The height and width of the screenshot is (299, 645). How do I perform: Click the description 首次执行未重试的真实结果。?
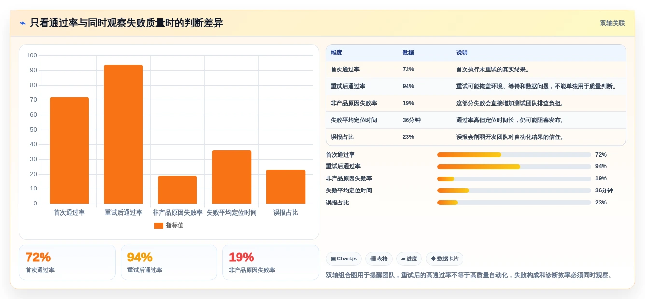click(493, 69)
